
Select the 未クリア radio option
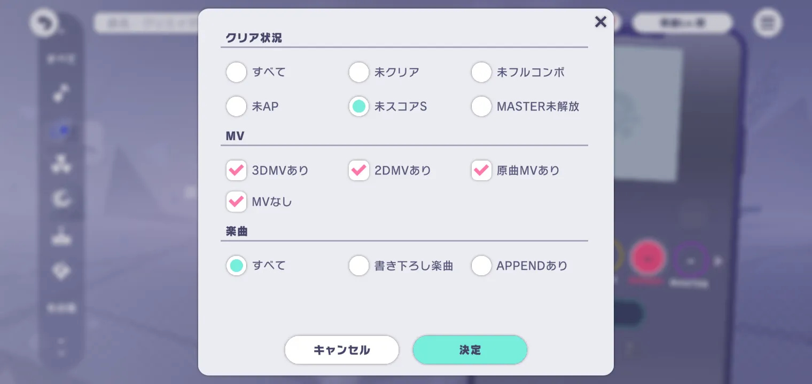pos(359,72)
